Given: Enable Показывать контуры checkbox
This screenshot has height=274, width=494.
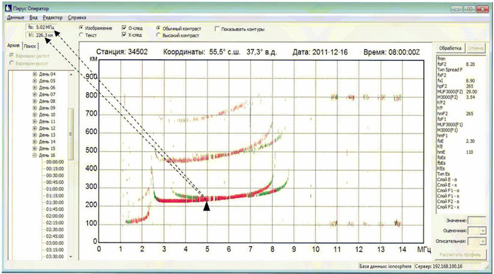Looking at the screenshot, I should 217,29.
